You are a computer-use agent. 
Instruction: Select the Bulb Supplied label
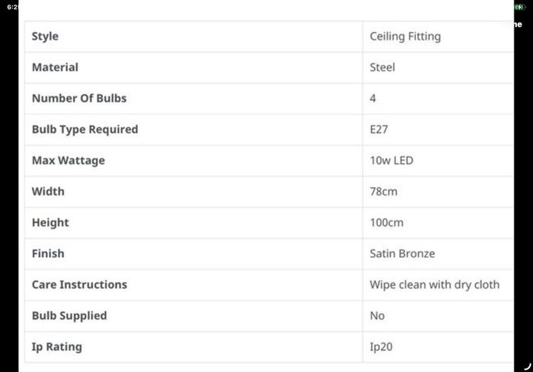(69, 316)
